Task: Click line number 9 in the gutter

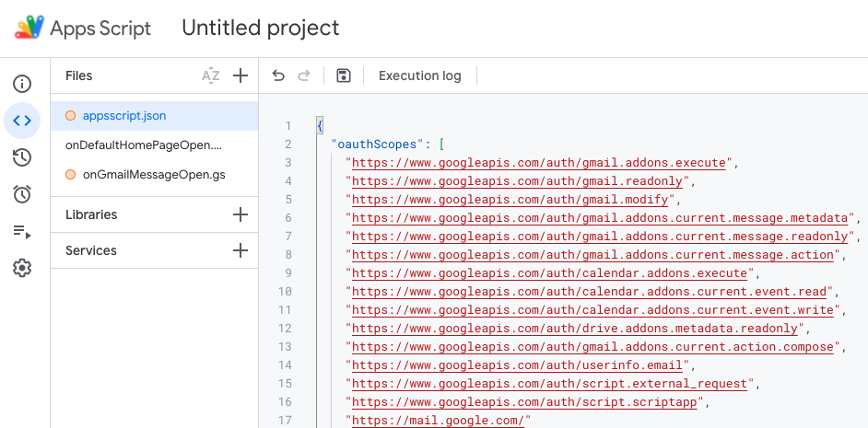Action: (287, 273)
